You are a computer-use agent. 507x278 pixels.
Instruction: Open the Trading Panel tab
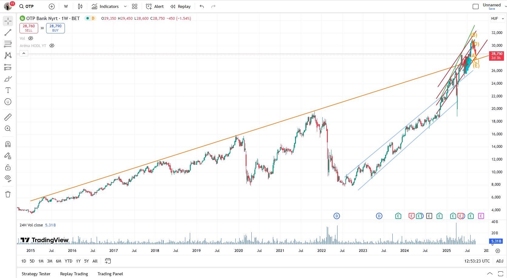tap(110, 274)
